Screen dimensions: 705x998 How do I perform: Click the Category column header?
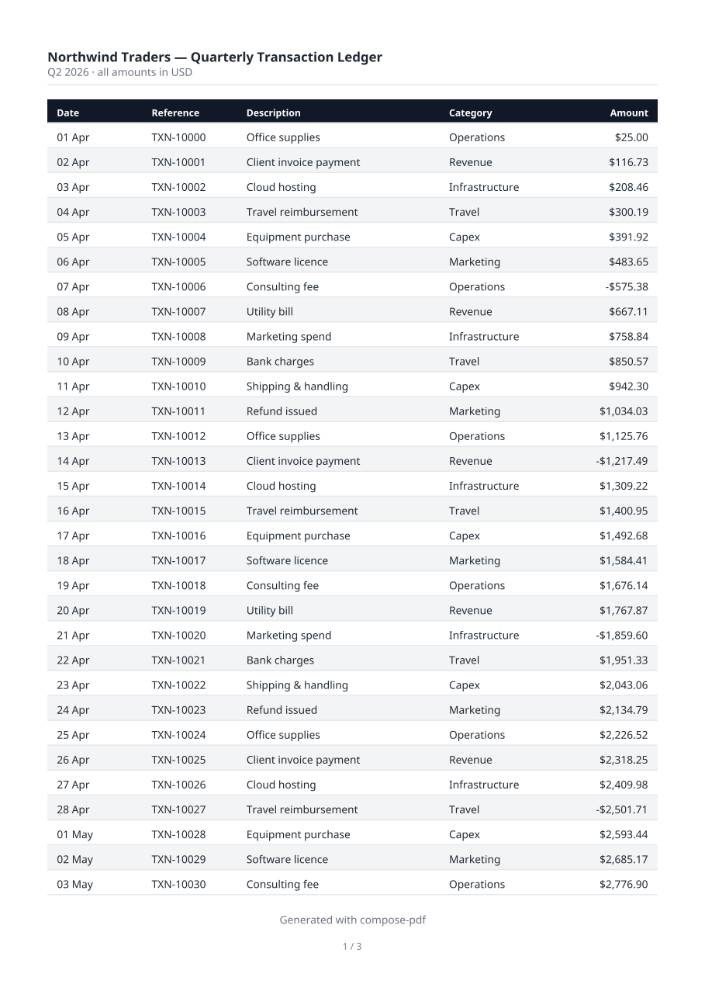point(470,113)
